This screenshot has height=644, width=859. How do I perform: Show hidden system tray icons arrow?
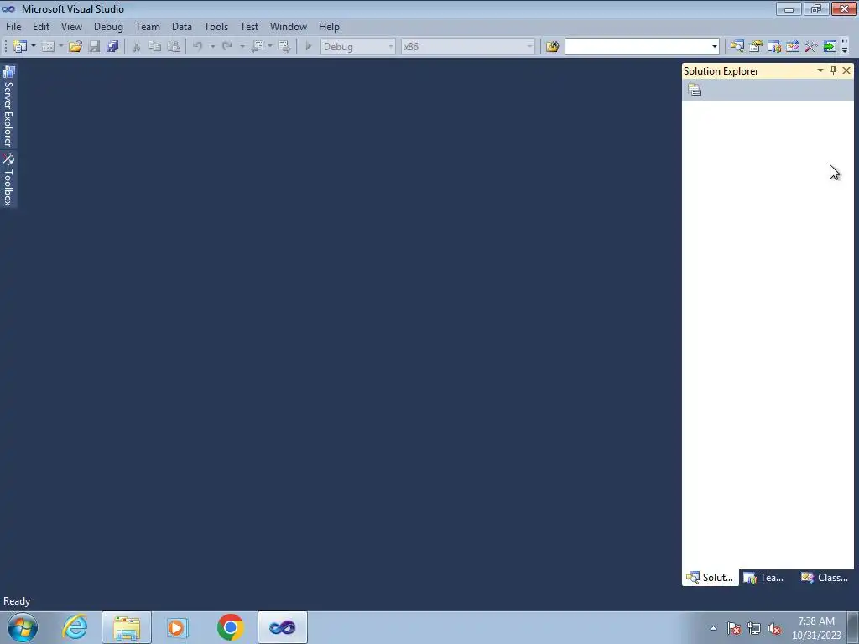[713, 628]
